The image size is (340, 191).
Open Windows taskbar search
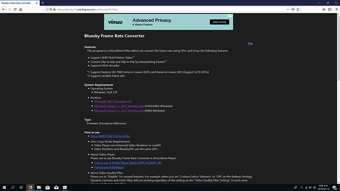point(13,188)
